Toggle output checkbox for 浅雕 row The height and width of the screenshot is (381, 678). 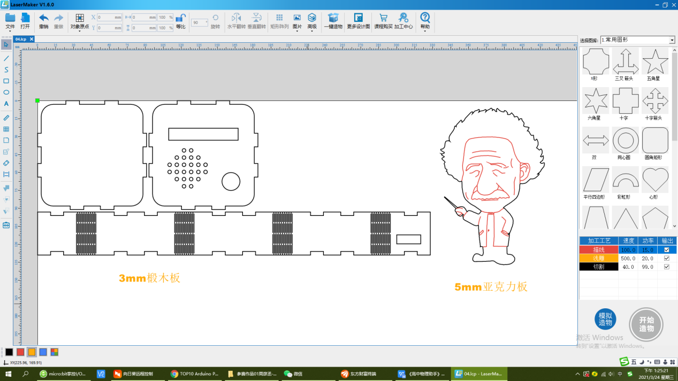(x=667, y=258)
